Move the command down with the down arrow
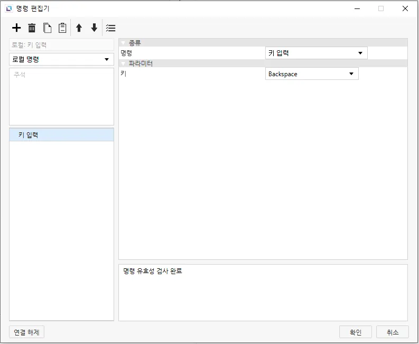419x344 pixels. pyautogui.click(x=94, y=28)
